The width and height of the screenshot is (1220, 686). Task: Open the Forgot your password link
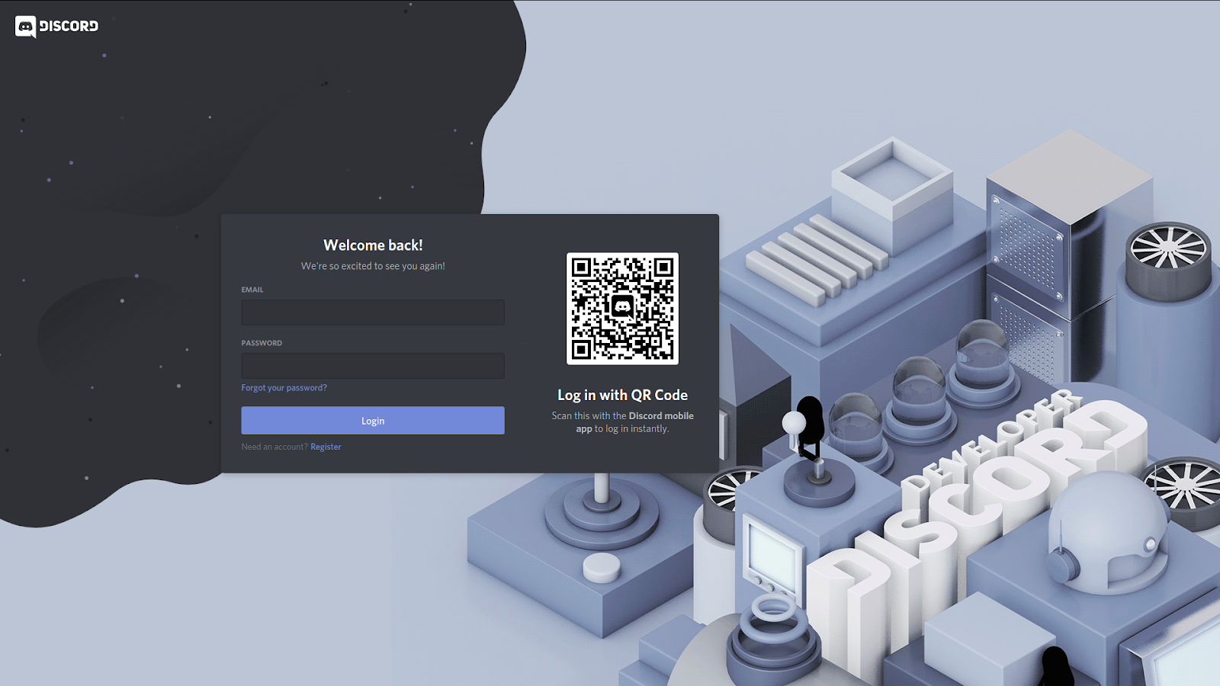coord(284,388)
